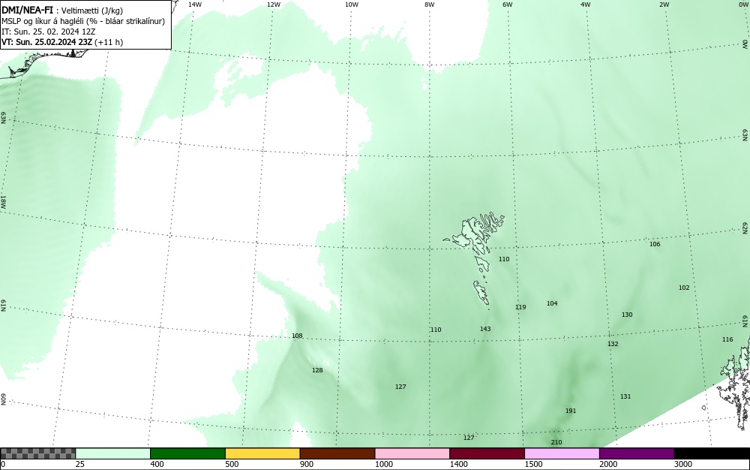This screenshot has height=470, width=750.
Task: Click the purple 2000–3000 legend swatch
Action: tap(637, 453)
